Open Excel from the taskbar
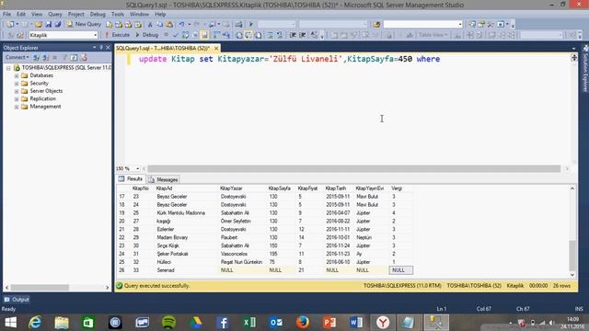Screen dimensions: 589x331 tap(249, 323)
